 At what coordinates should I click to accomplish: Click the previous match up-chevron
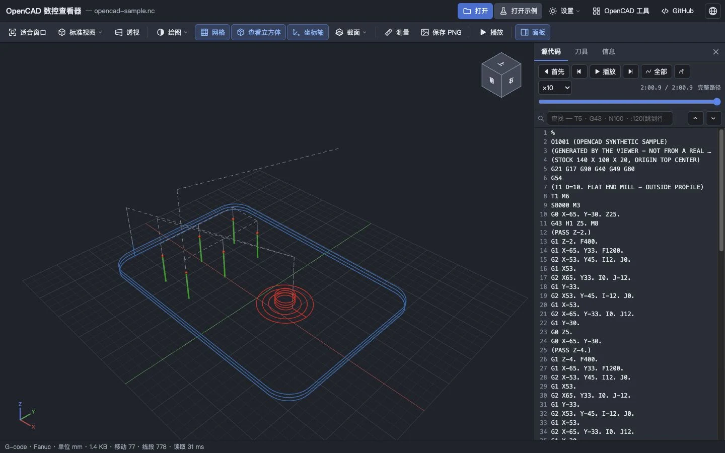click(x=695, y=118)
